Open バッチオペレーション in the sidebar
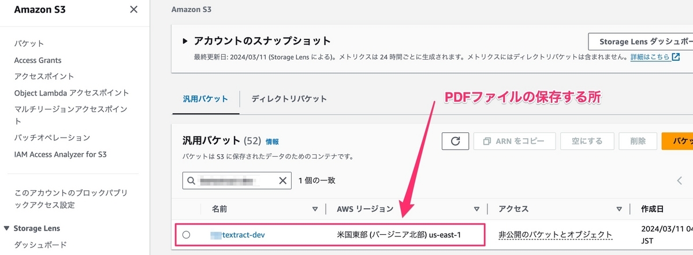693x255 pixels. click(x=52, y=138)
